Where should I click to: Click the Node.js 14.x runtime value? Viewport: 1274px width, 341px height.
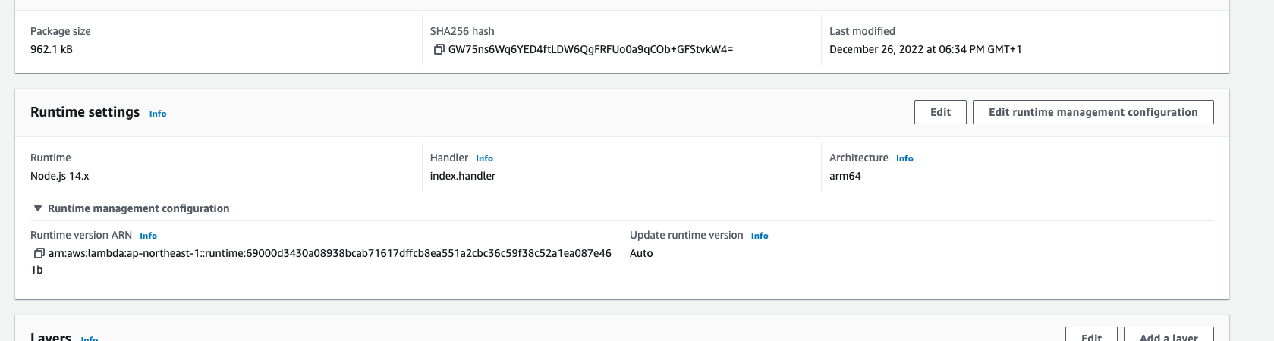click(60, 176)
